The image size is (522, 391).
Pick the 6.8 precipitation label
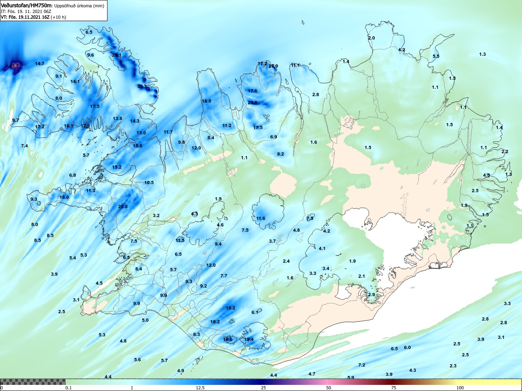73,175
